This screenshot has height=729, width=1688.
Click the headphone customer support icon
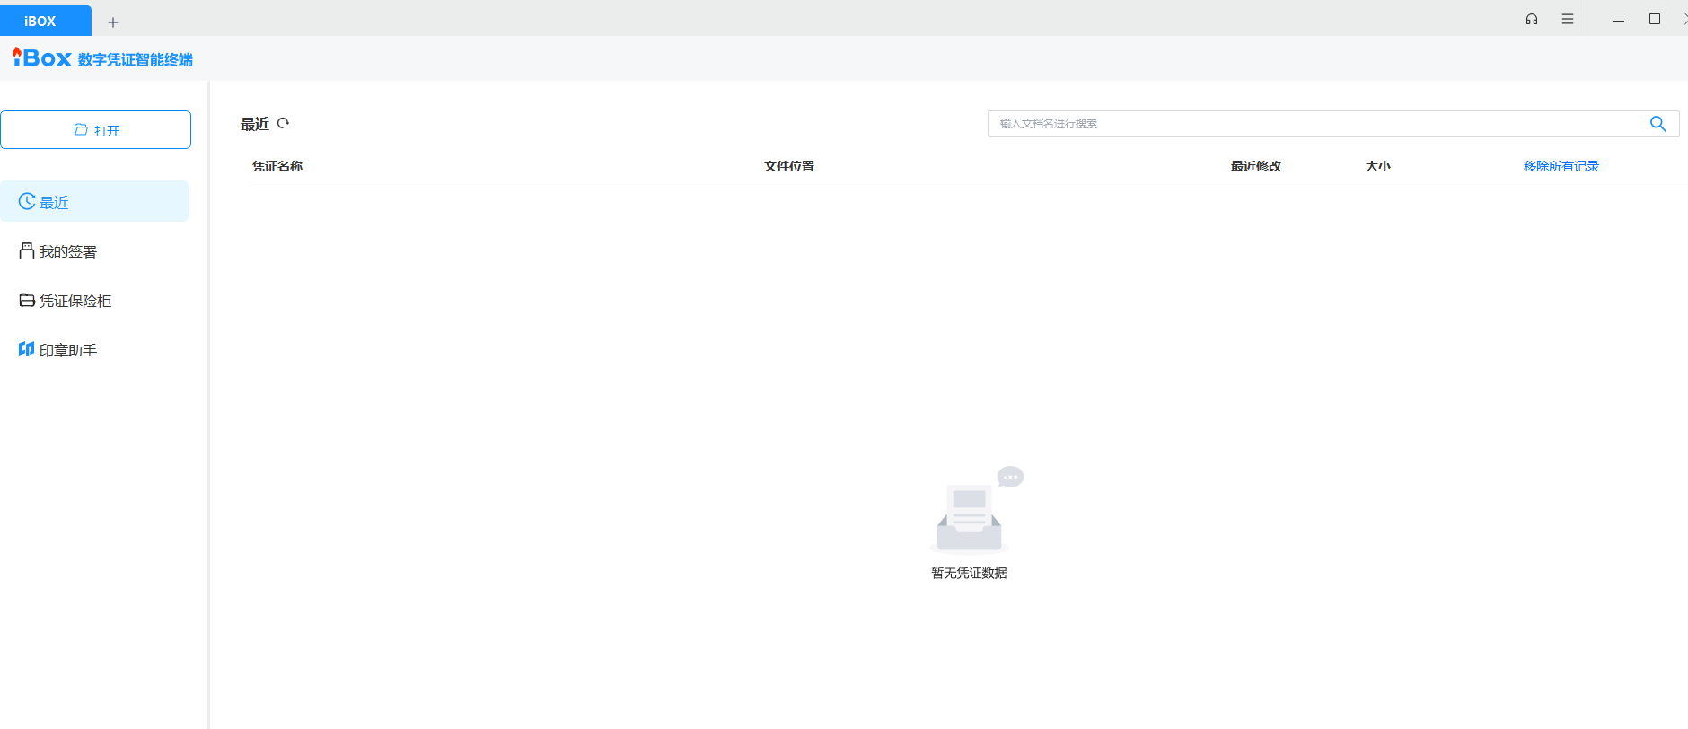(x=1532, y=19)
